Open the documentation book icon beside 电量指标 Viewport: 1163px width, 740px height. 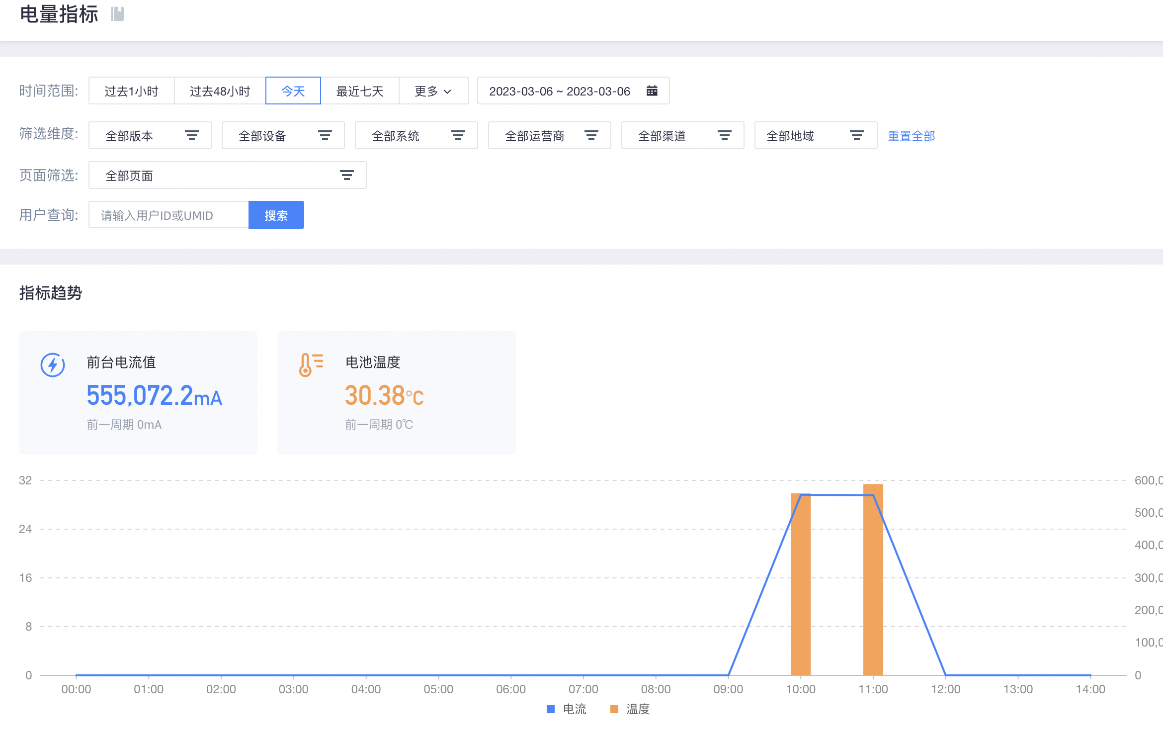point(117,14)
